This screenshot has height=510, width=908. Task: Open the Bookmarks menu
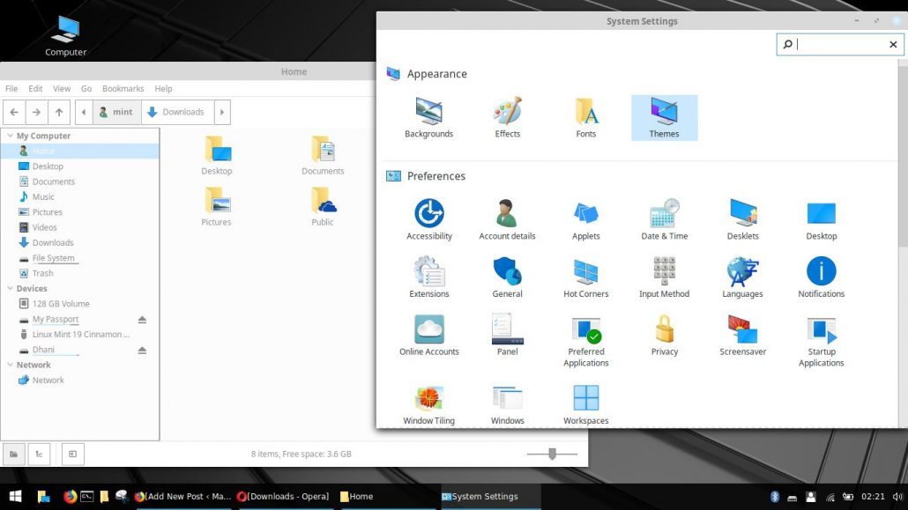pyautogui.click(x=123, y=88)
